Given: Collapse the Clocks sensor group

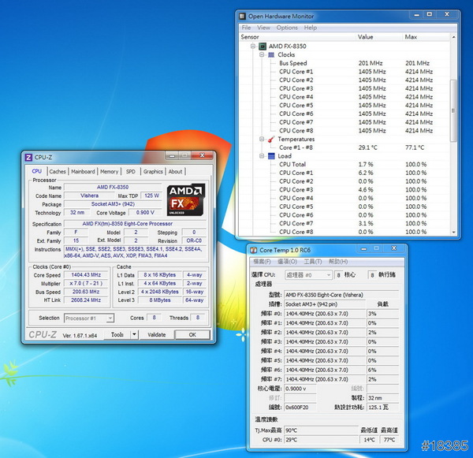Looking at the screenshot, I should [263, 55].
